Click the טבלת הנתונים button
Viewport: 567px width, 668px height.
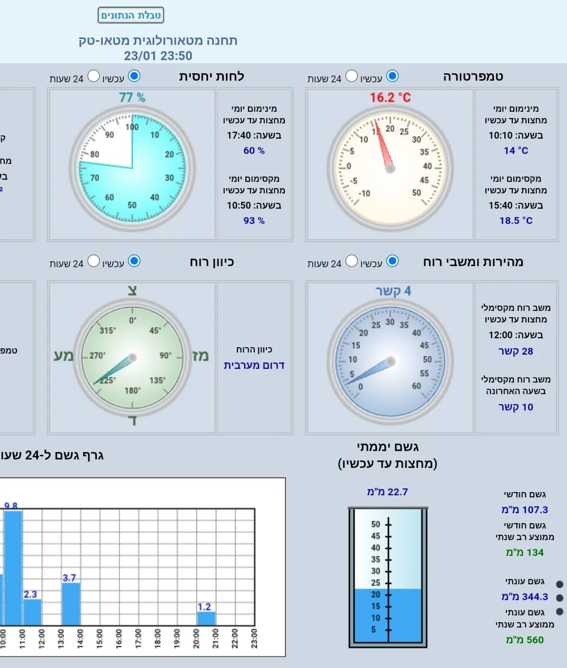pyautogui.click(x=131, y=15)
